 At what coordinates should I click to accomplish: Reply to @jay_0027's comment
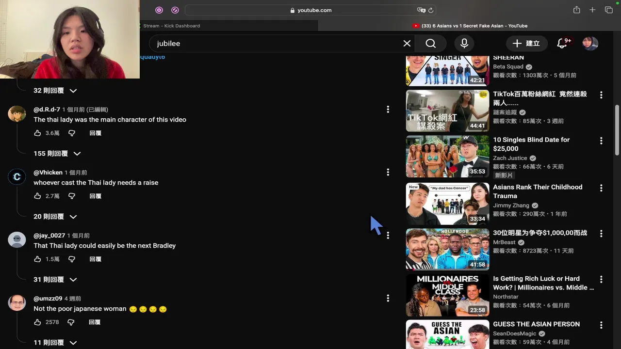(96, 259)
